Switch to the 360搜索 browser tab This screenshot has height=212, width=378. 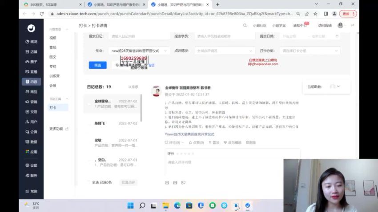(x=52, y=4)
